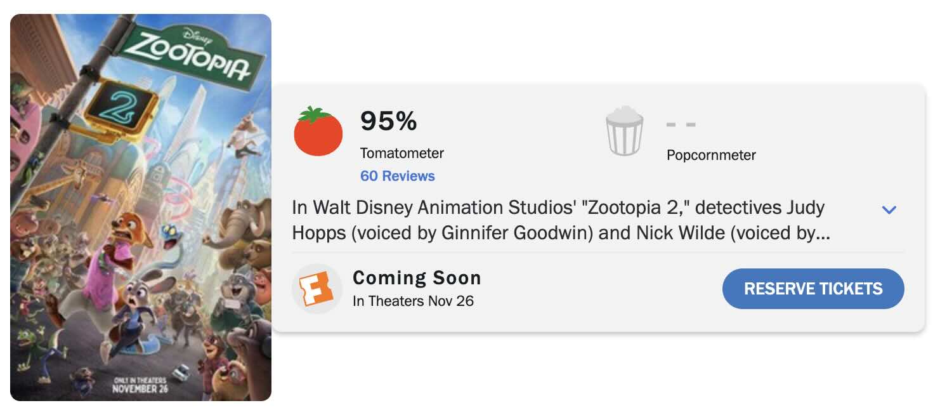
Task: Click the orange Fandango logo icon
Action: point(317,288)
